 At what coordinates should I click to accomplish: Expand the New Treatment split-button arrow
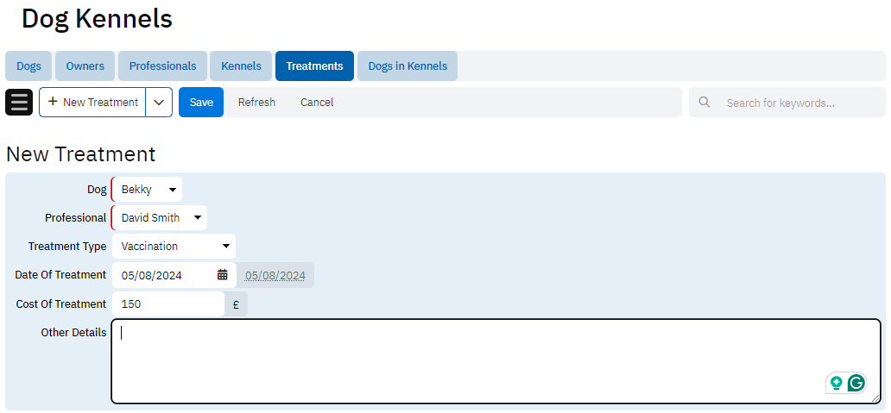(159, 102)
